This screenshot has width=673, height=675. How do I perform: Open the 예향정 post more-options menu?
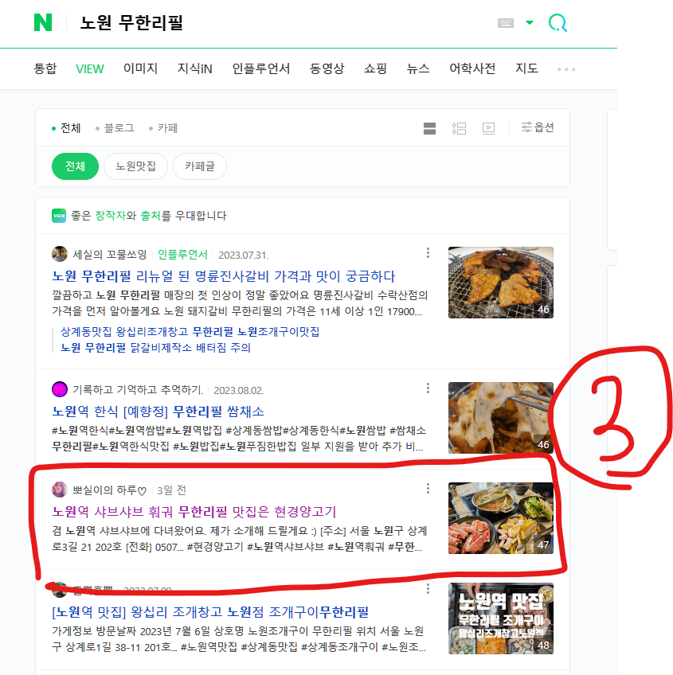point(428,388)
